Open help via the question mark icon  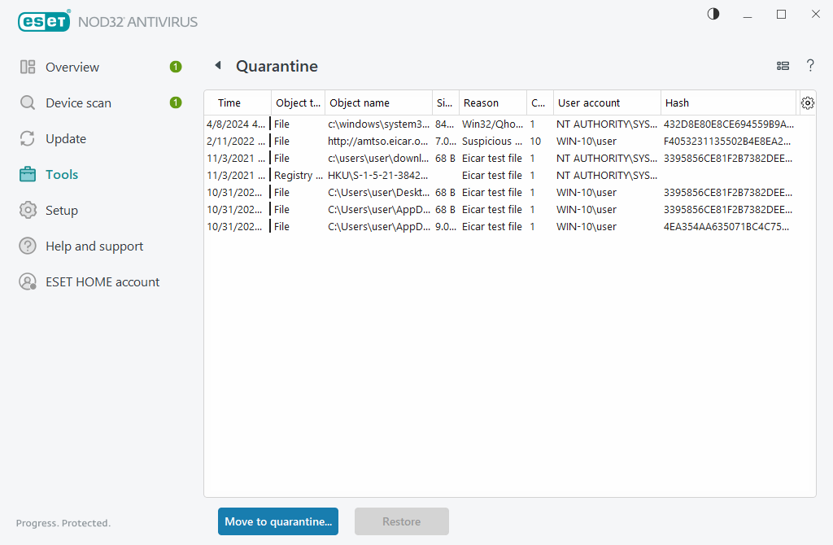810,65
